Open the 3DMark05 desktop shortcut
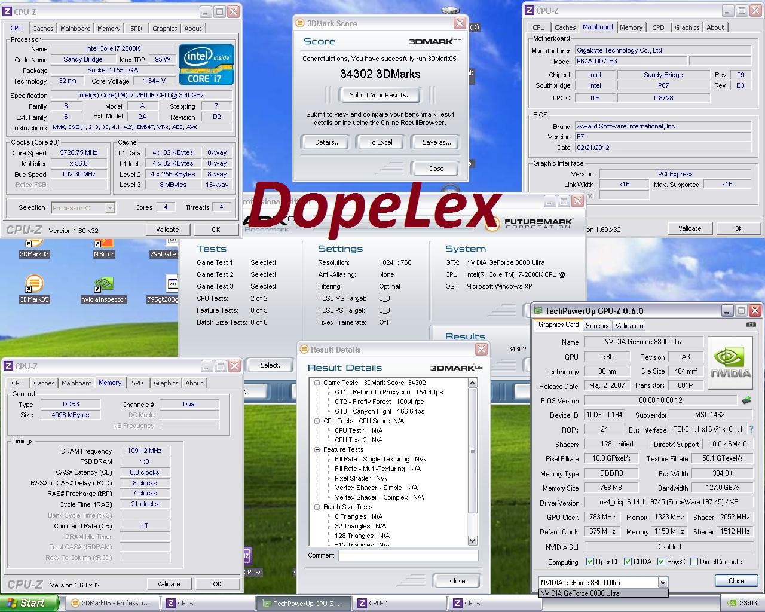Viewport: 765px width, 612px height. coord(34,289)
